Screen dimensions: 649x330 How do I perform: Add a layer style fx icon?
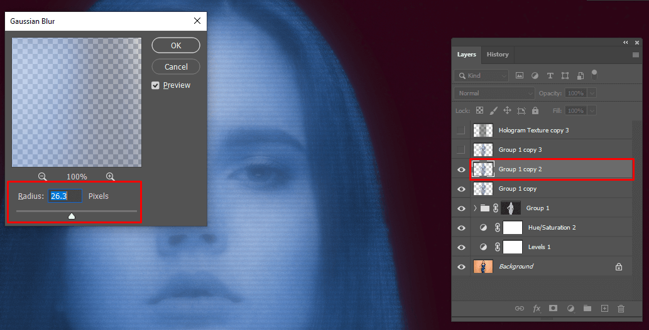point(537,309)
